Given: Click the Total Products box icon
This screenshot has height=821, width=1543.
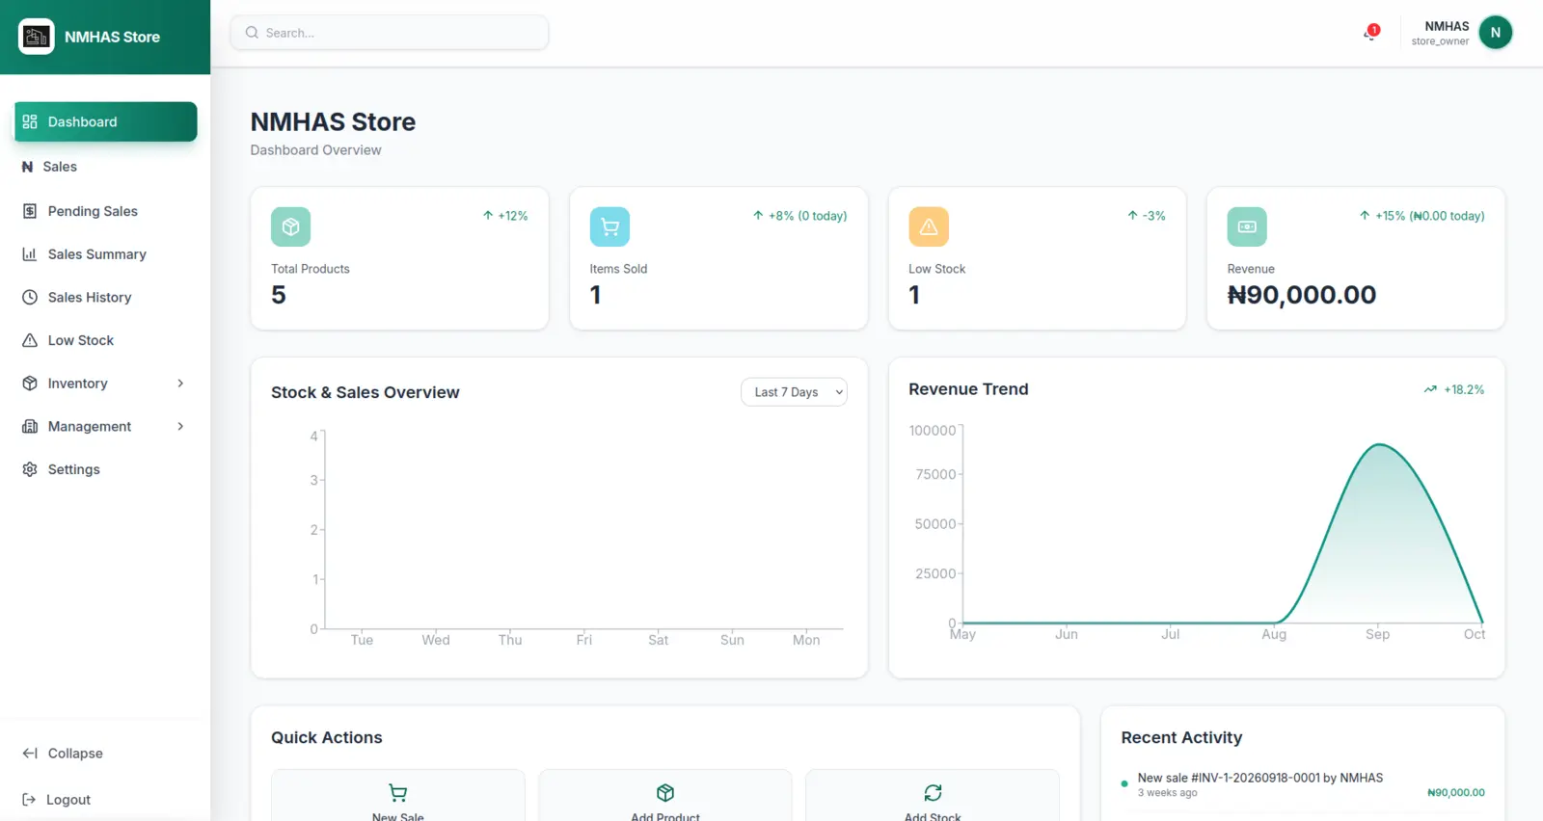Looking at the screenshot, I should tap(290, 226).
